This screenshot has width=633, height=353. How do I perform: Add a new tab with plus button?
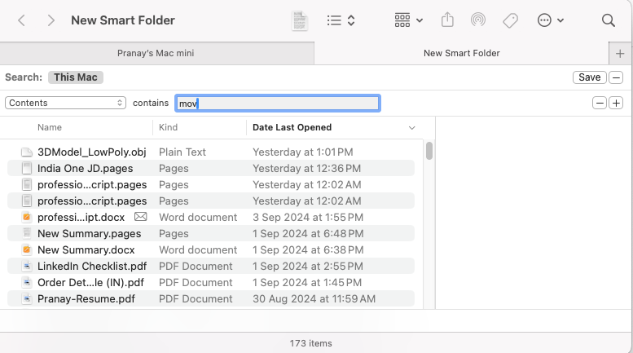click(x=620, y=53)
